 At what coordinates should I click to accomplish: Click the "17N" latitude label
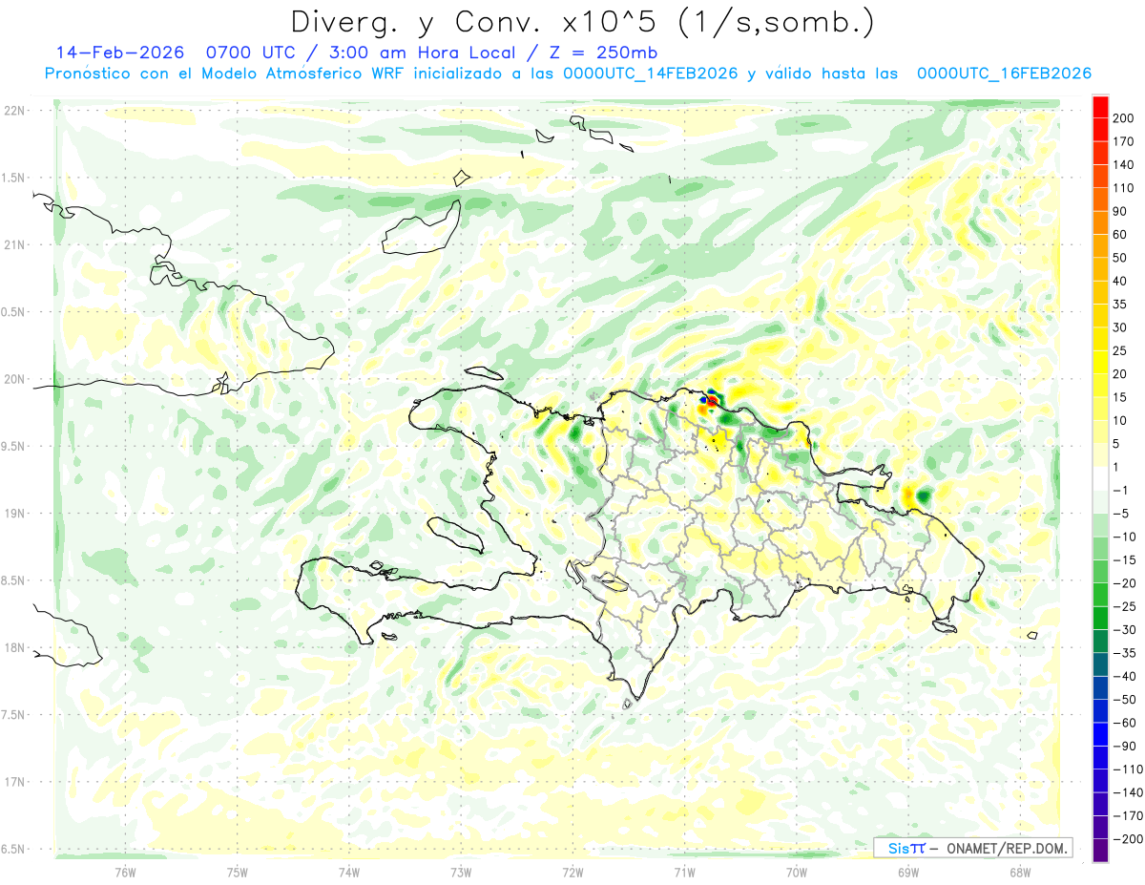pyautogui.click(x=14, y=782)
